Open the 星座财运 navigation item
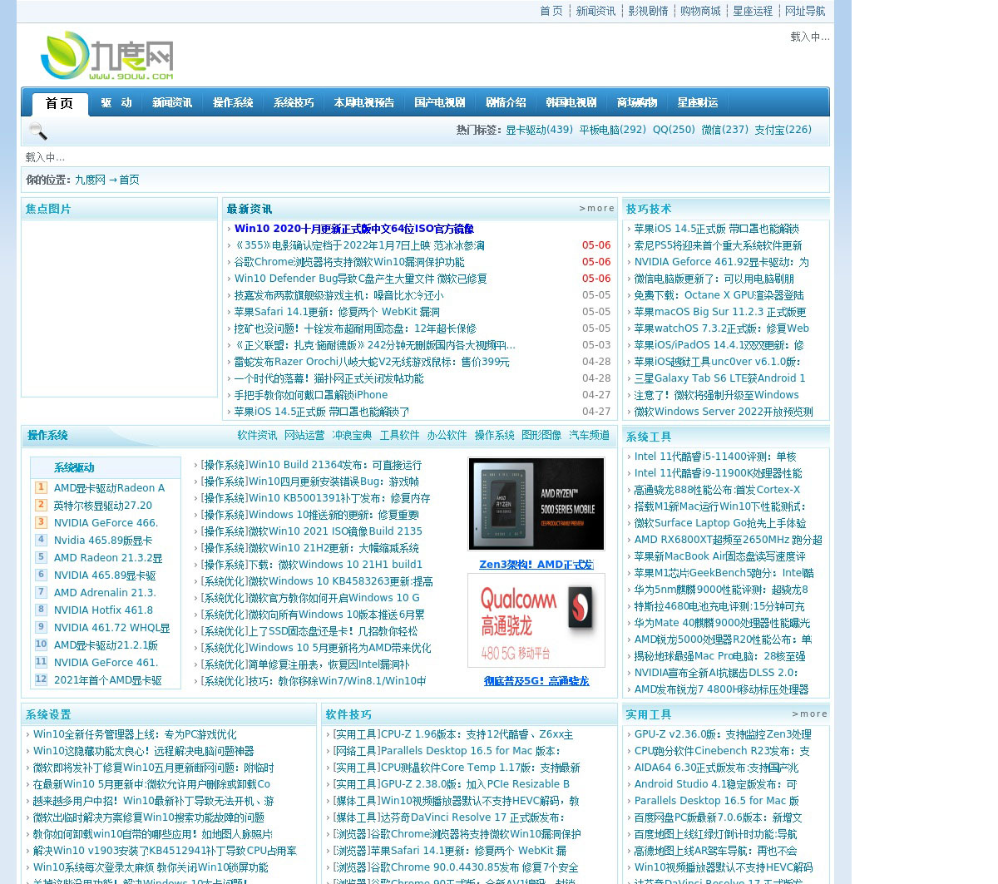The width and height of the screenshot is (998, 884). click(697, 103)
